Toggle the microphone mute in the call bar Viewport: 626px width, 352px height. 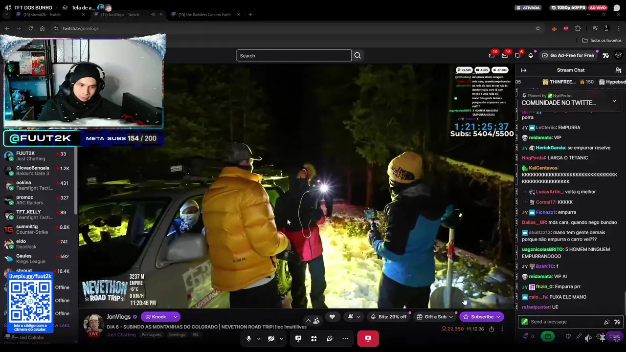[x=248, y=338]
